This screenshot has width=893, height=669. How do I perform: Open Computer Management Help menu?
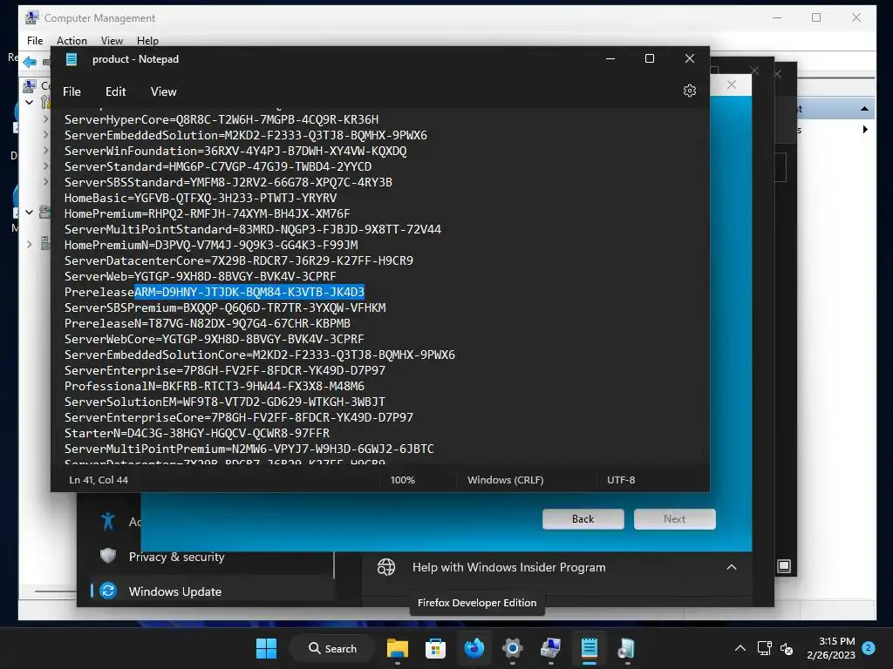pyautogui.click(x=147, y=41)
